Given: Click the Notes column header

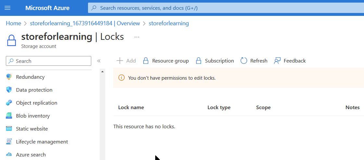Looking at the screenshot, I should tap(352, 108).
